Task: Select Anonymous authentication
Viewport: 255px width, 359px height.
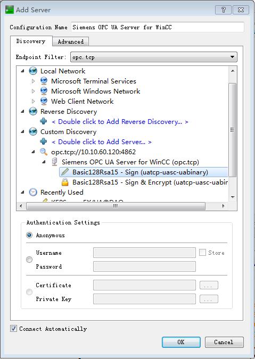Action: 29,235
